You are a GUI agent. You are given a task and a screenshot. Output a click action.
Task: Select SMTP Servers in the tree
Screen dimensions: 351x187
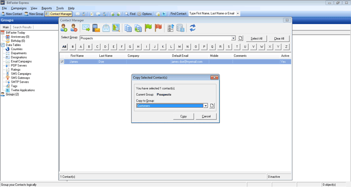click(x=20, y=82)
